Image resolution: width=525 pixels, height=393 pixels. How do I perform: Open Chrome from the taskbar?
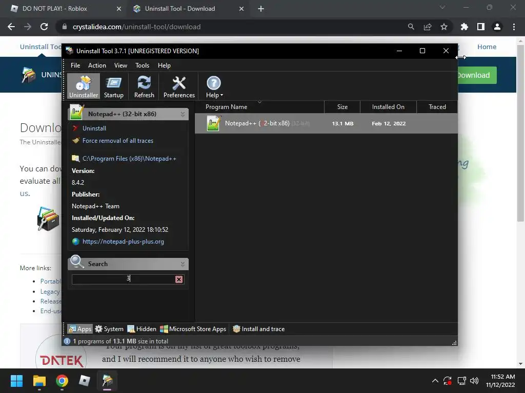pos(62,381)
